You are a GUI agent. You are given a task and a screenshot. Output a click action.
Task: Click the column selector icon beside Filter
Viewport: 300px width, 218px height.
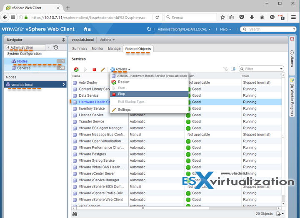233,69
